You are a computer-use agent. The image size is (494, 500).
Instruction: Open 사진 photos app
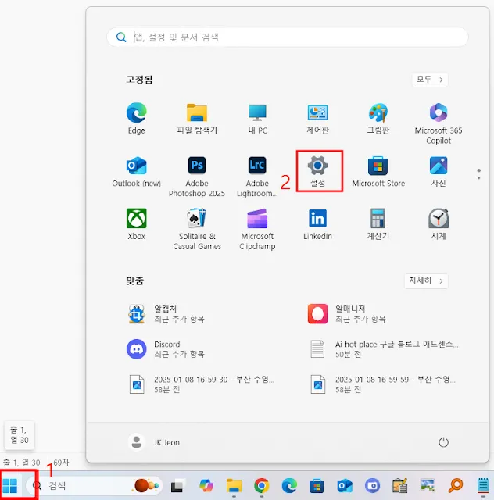439,171
